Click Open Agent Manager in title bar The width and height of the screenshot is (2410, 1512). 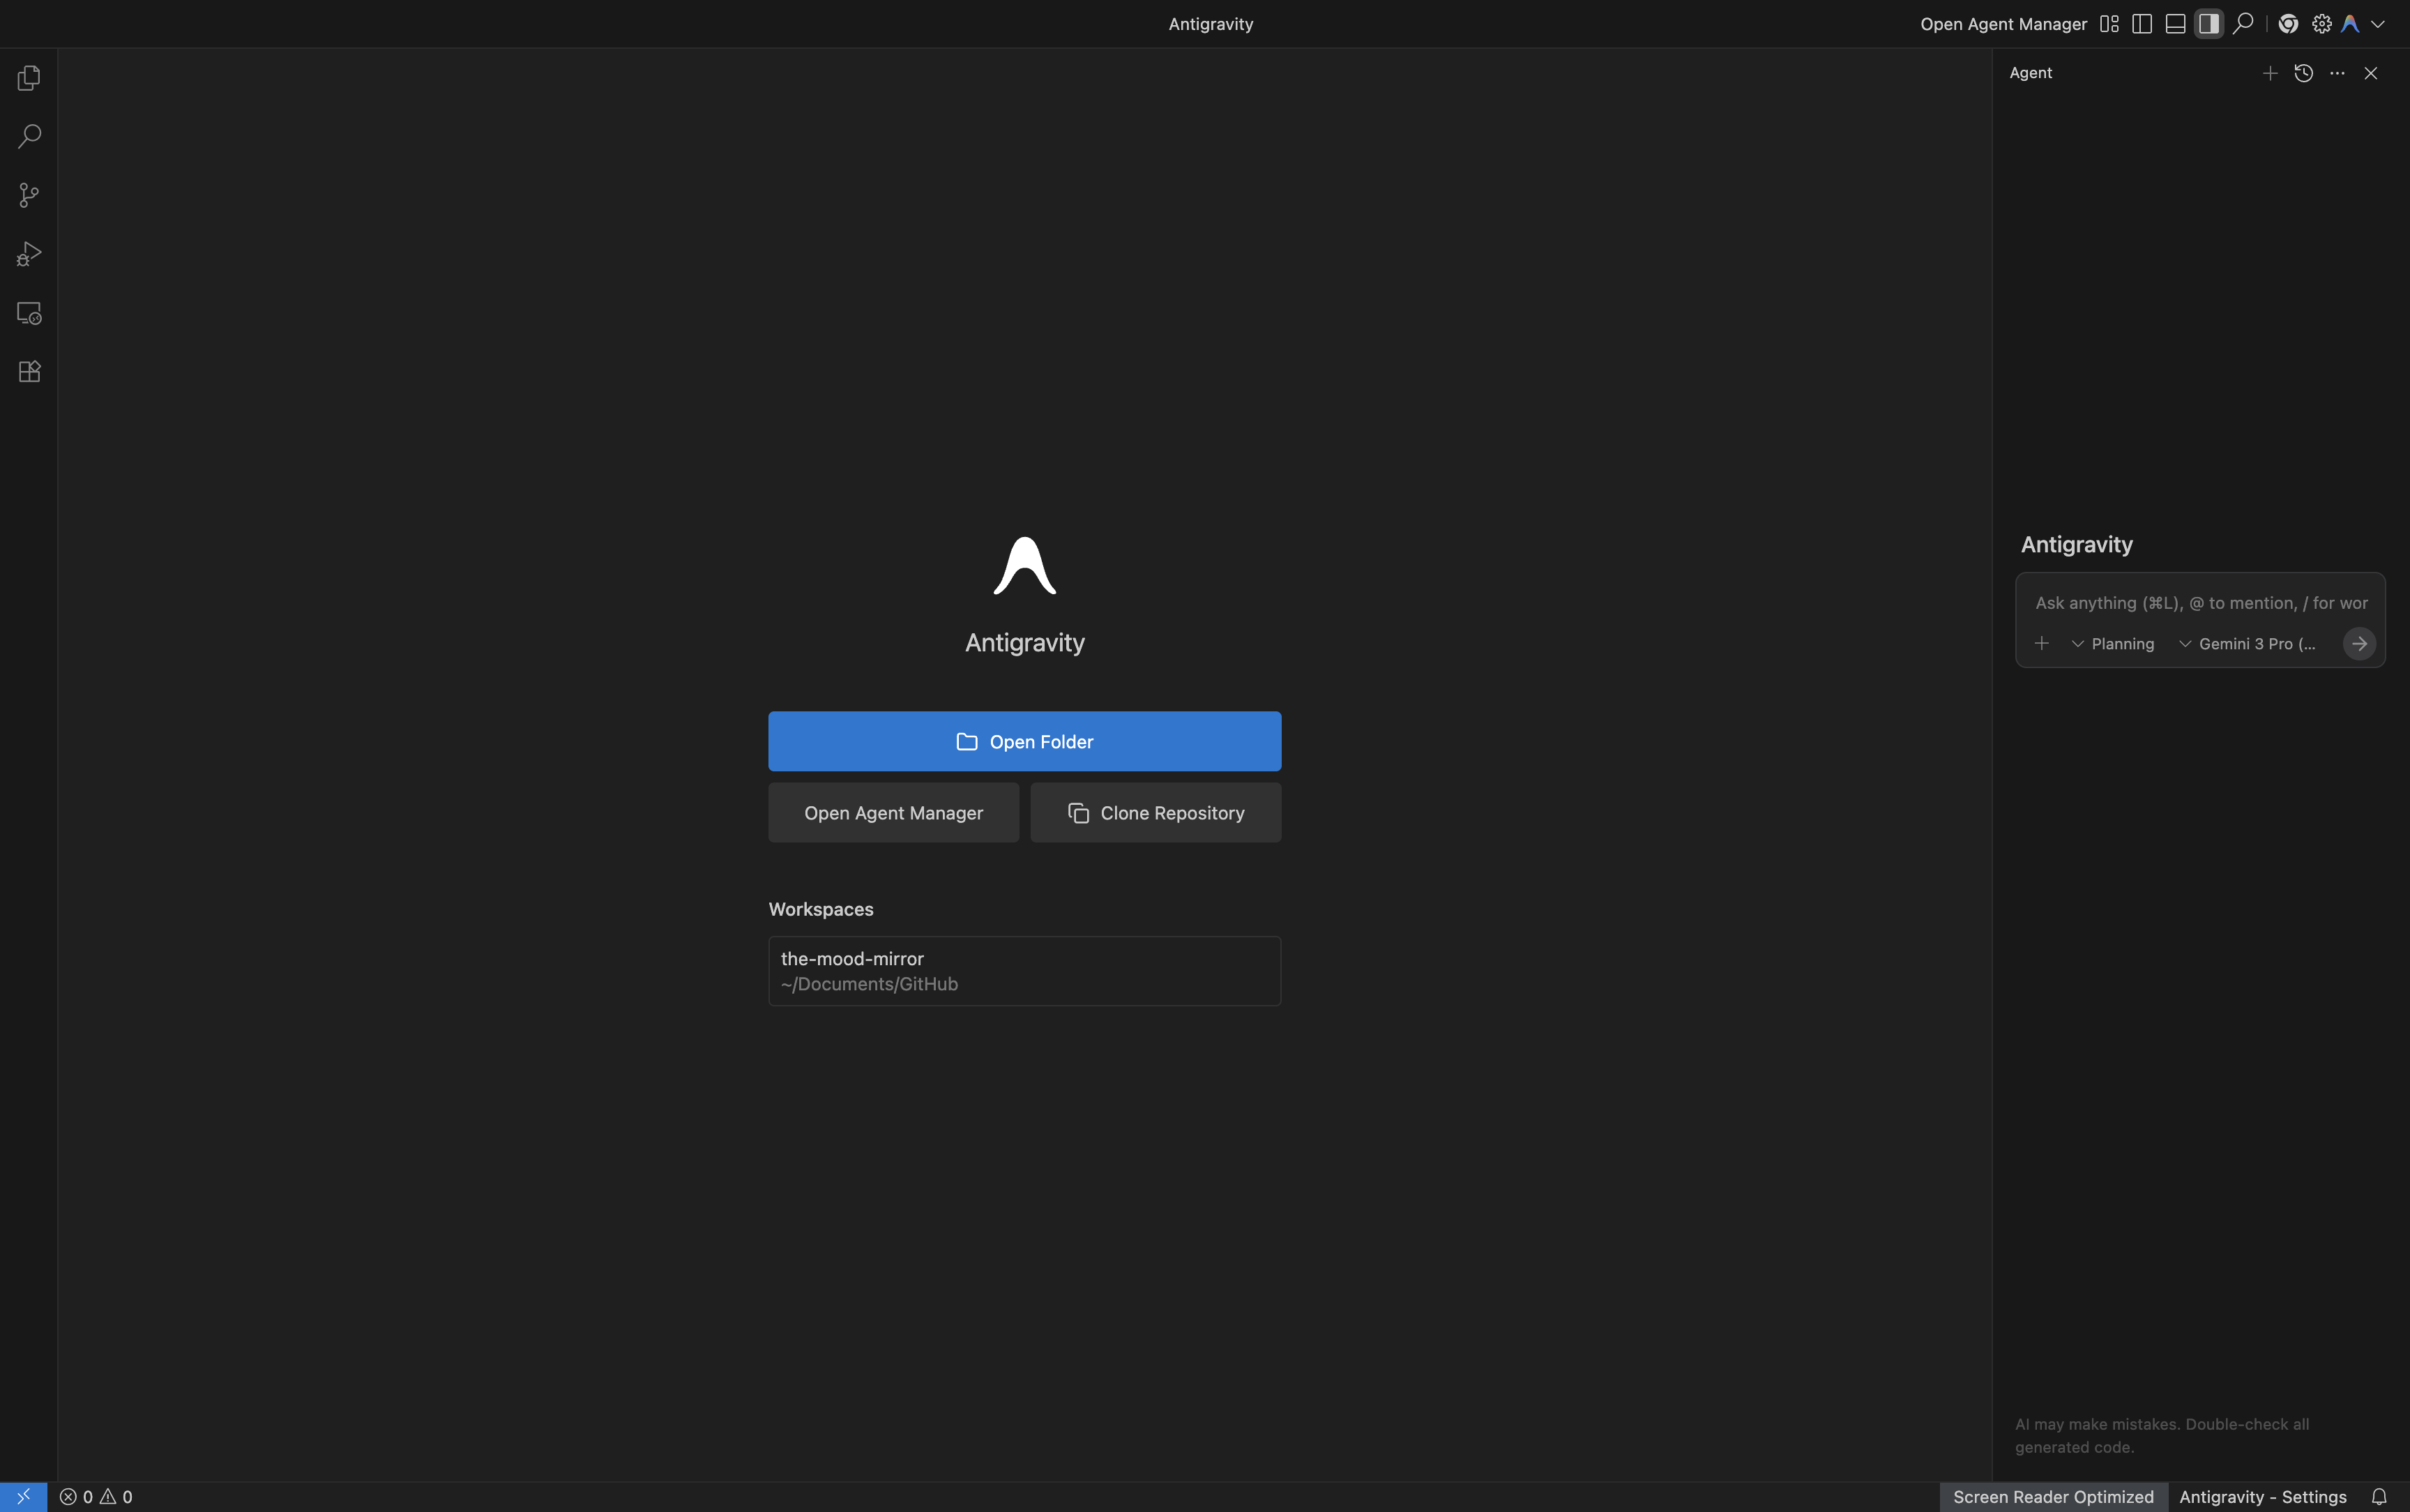pos(2003,23)
